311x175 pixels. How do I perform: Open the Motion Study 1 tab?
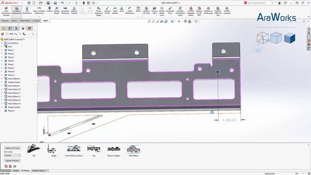(x=39, y=171)
